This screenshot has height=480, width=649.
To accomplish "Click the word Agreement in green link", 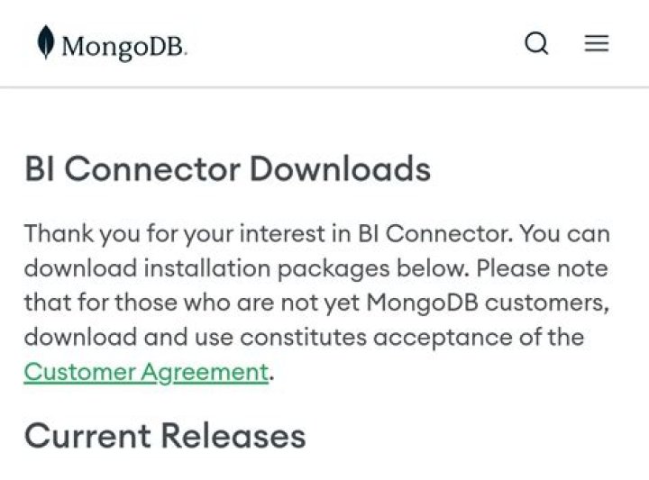I will pyautogui.click(x=205, y=372).
